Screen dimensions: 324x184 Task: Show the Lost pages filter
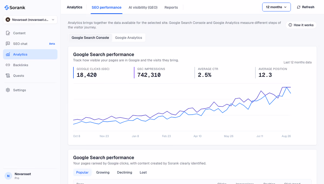pos(143,172)
